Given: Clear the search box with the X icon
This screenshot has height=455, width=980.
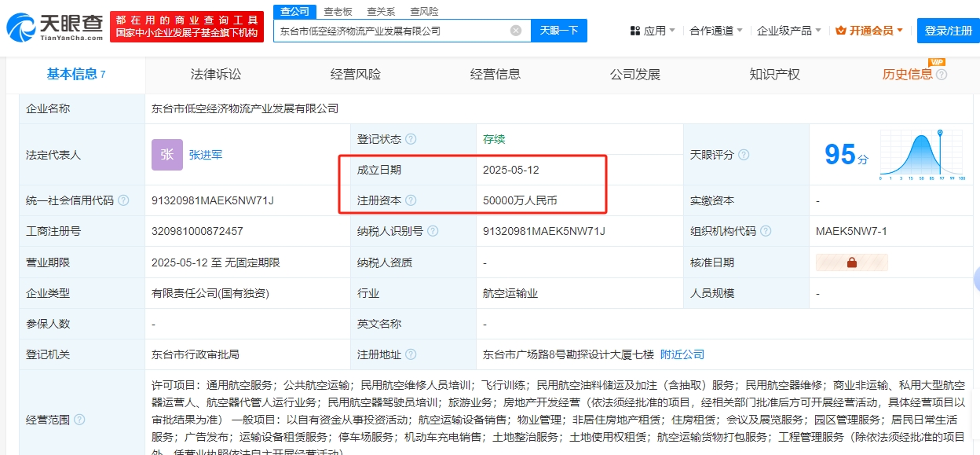Looking at the screenshot, I should (x=516, y=31).
